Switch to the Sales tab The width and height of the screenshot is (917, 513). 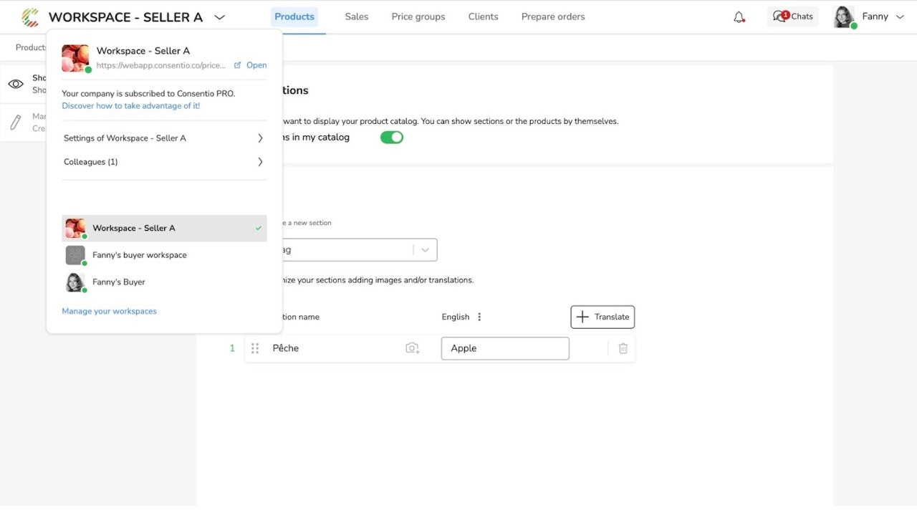[x=356, y=16]
